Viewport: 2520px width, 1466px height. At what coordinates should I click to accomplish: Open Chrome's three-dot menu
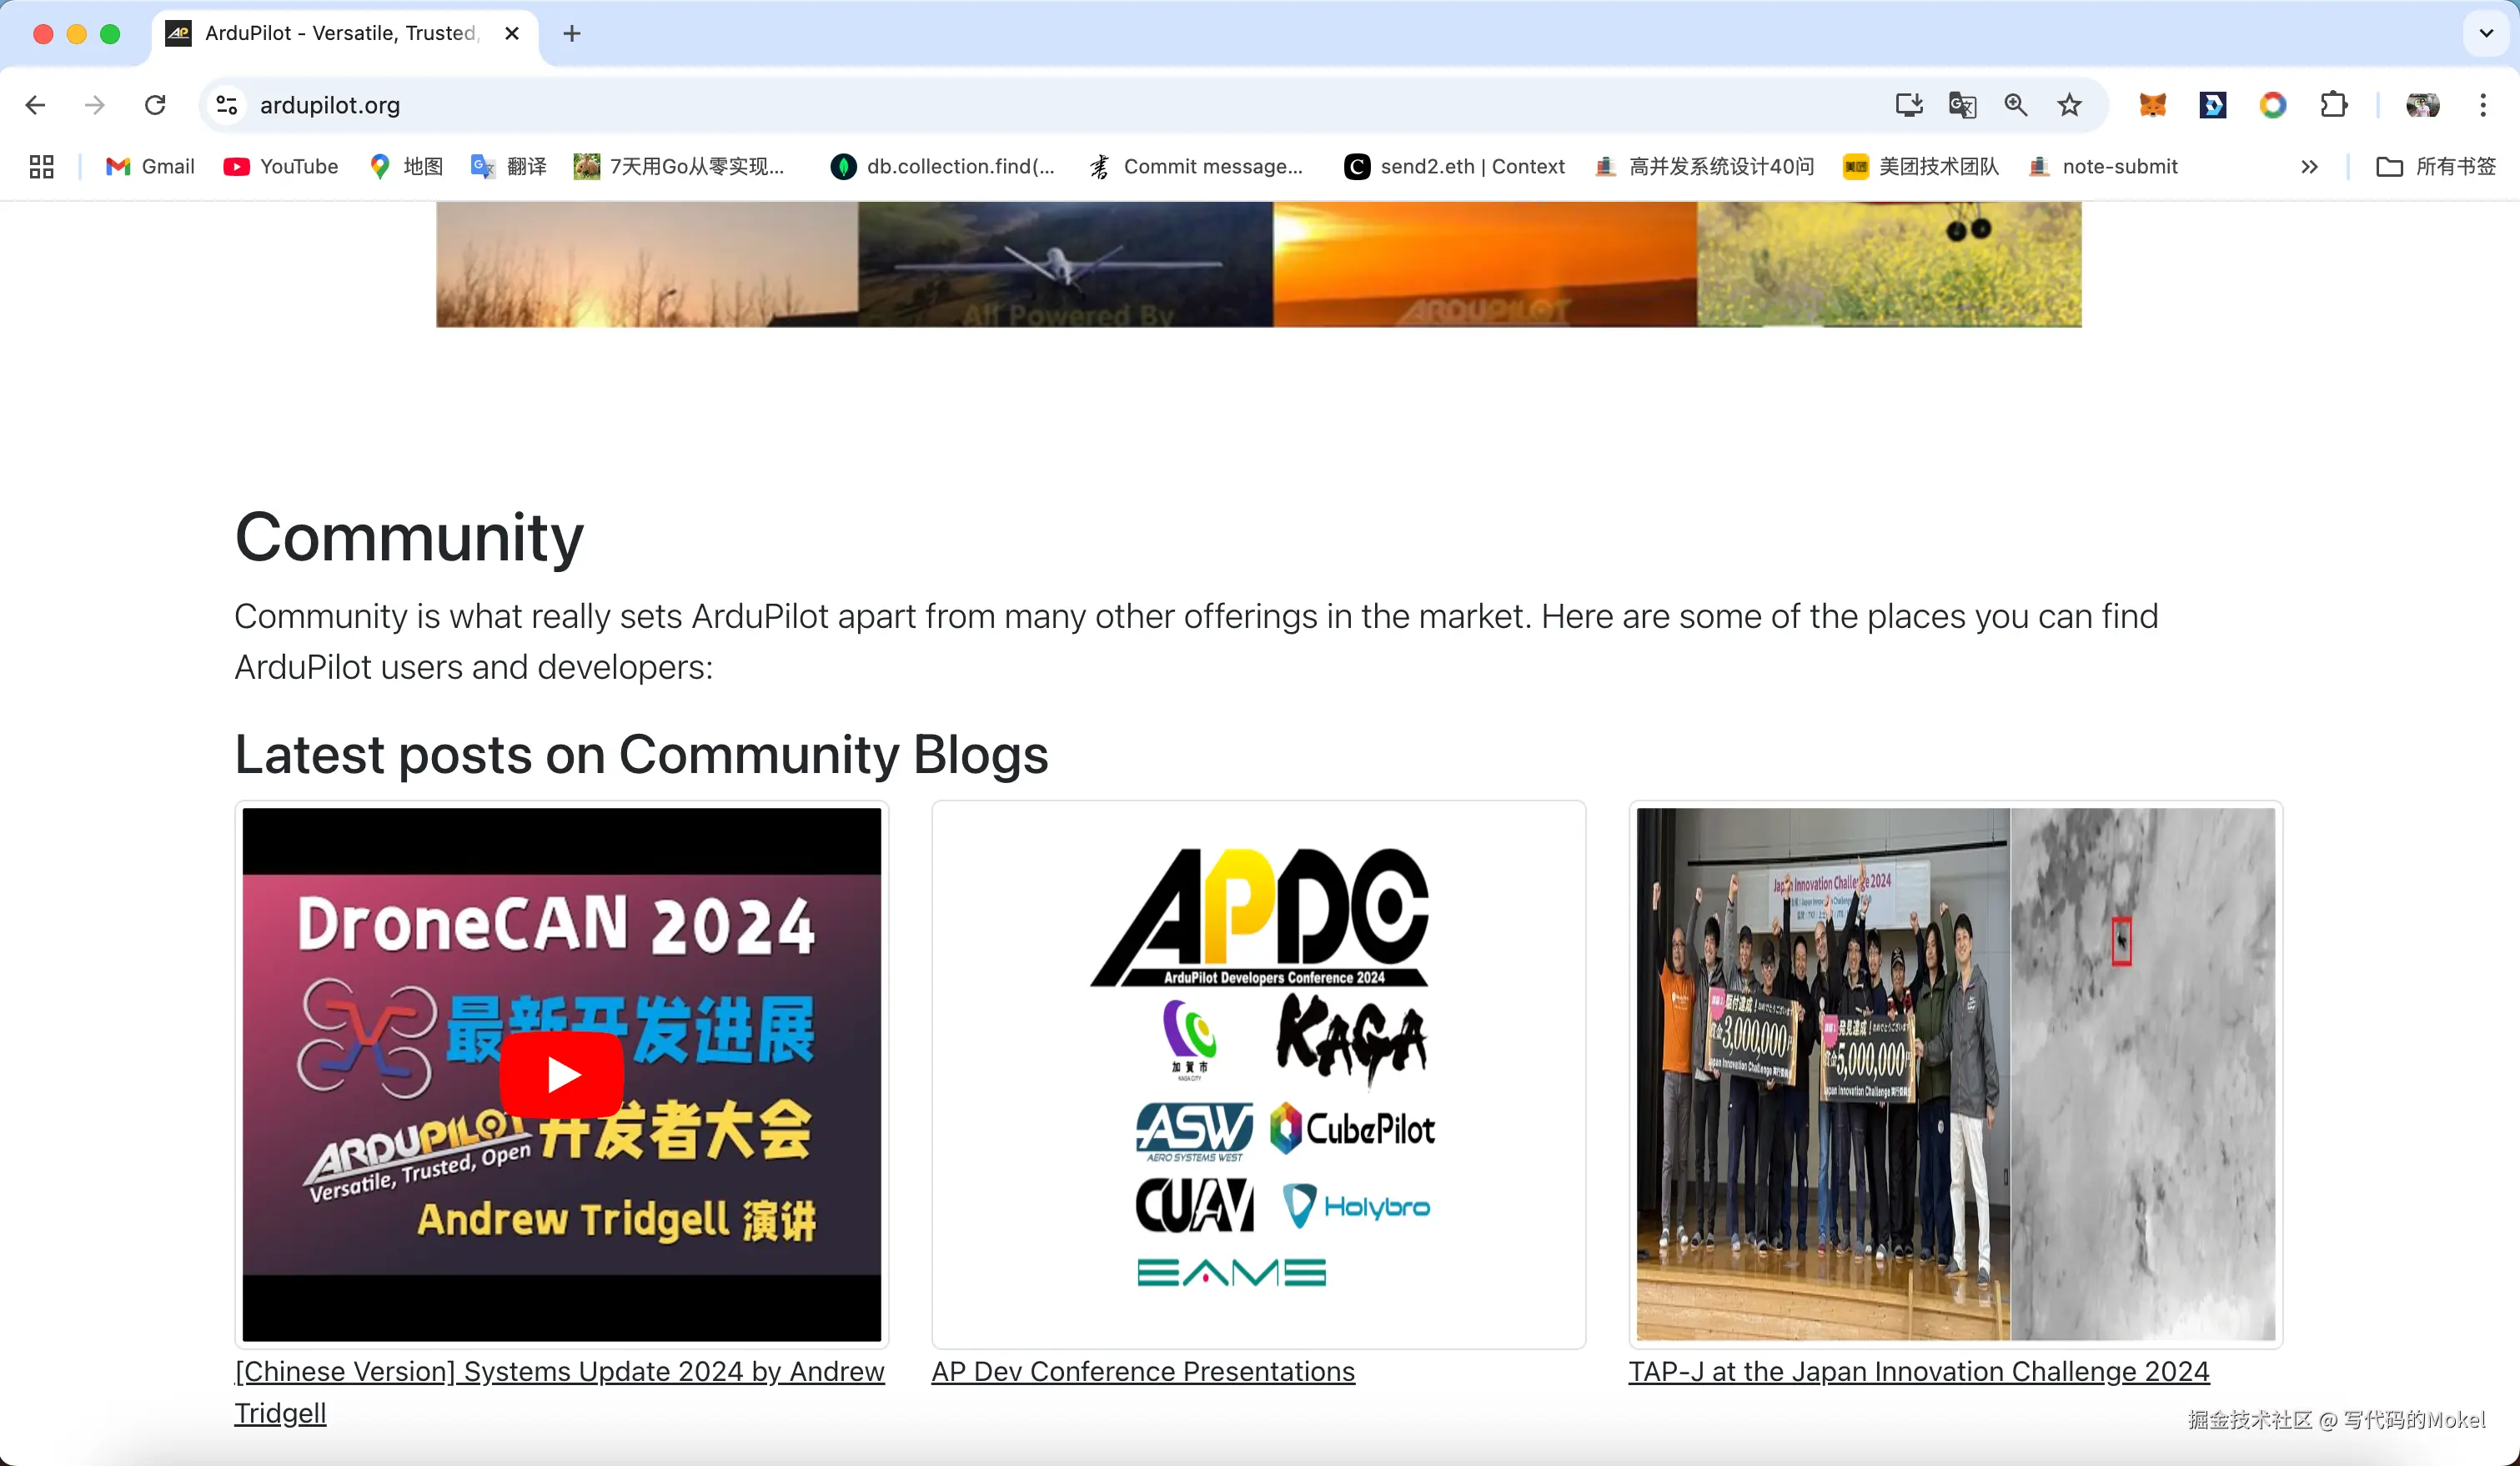2483,105
